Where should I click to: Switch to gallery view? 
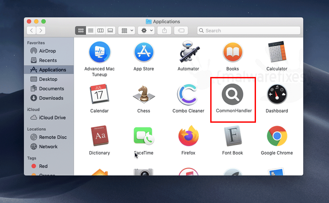click(x=110, y=31)
